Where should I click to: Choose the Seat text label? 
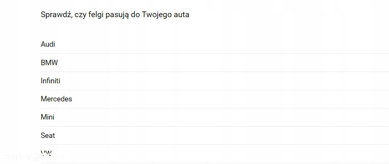pyautogui.click(x=48, y=135)
